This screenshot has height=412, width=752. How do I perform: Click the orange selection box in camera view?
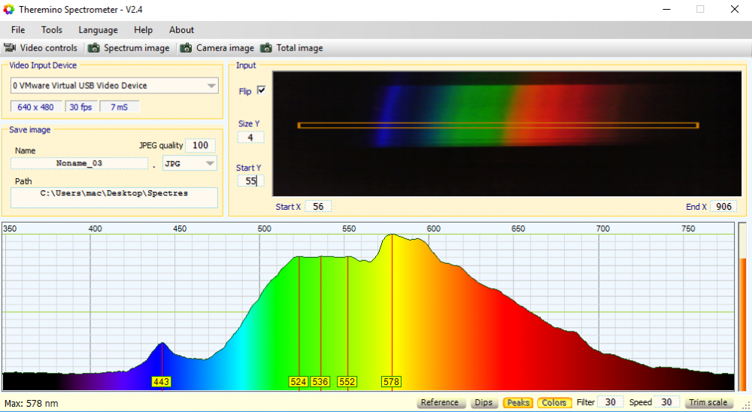tap(498, 126)
